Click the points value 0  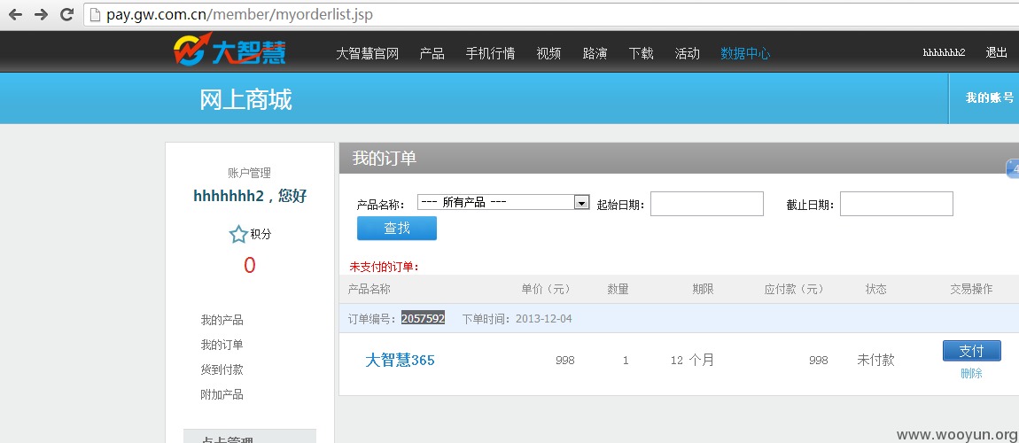(x=250, y=265)
